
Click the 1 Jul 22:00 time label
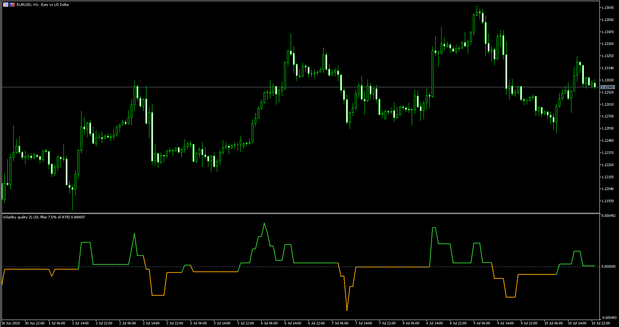coord(104,323)
